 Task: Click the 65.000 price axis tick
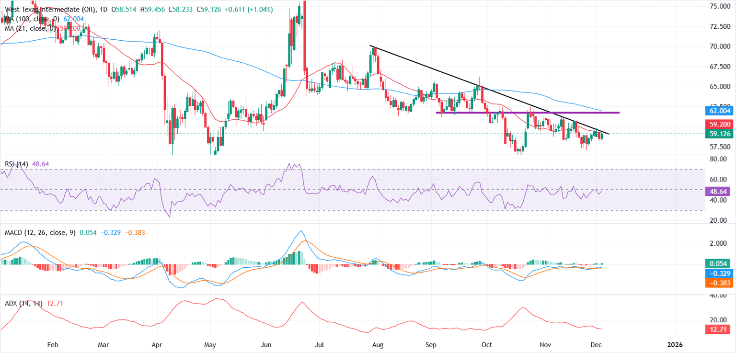click(x=720, y=87)
